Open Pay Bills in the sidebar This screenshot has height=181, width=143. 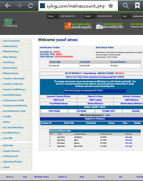(x=7, y=116)
